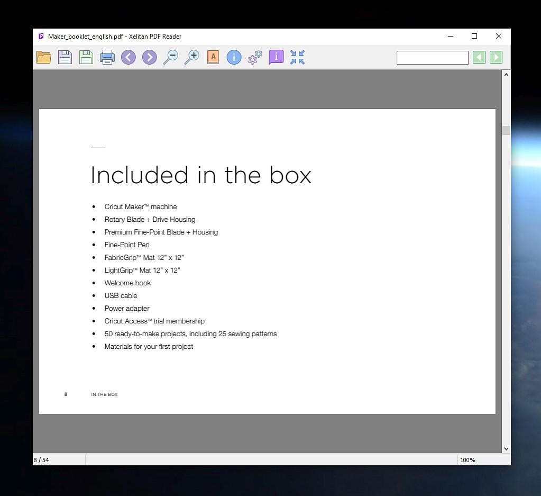
Task: Open a file with the folder icon
Action: coord(44,57)
